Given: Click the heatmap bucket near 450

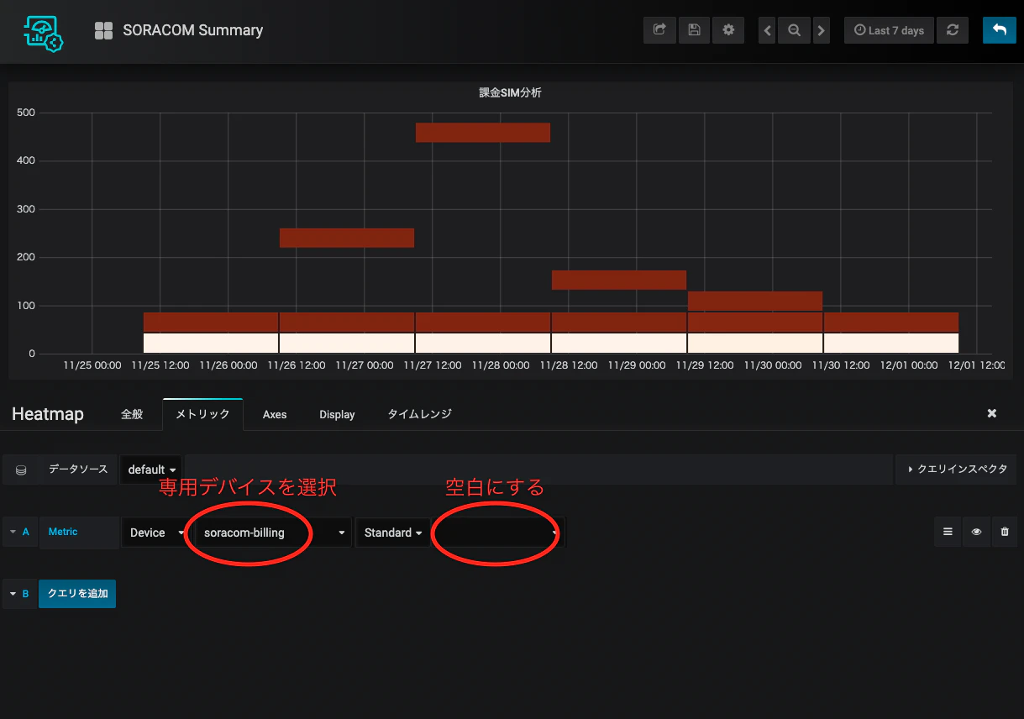Looking at the screenshot, I should (483, 133).
